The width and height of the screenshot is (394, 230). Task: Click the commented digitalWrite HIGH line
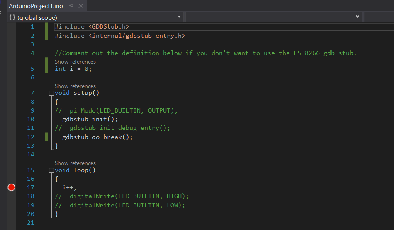[122, 196]
